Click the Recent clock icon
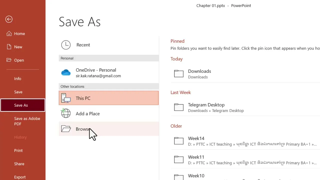 (x=66, y=45)
